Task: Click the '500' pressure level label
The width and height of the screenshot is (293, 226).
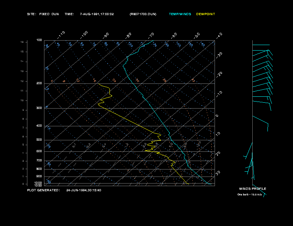Action: coord(39,140)
